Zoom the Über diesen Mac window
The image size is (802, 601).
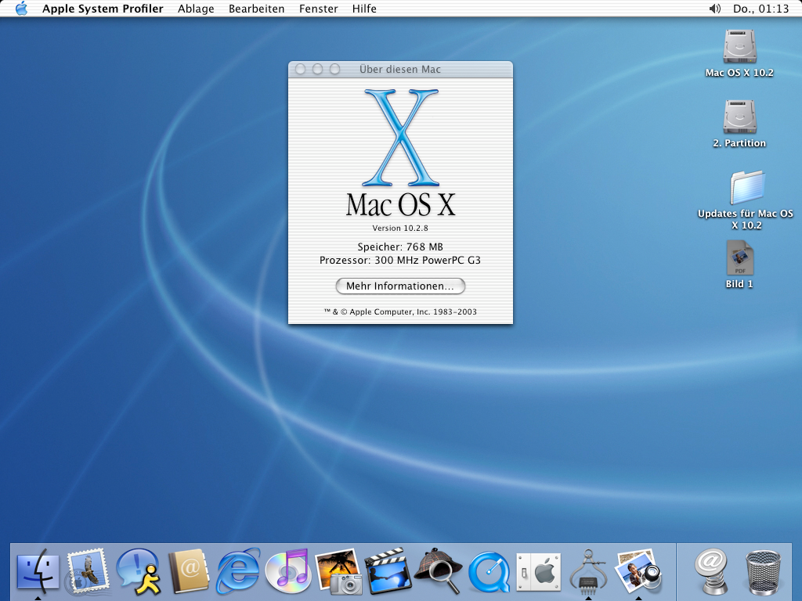click(334, 69)
